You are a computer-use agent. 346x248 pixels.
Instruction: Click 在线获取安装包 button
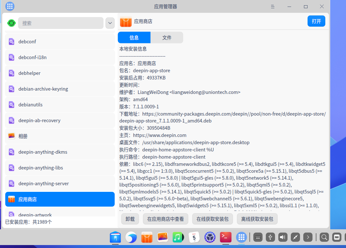point(213,219)
